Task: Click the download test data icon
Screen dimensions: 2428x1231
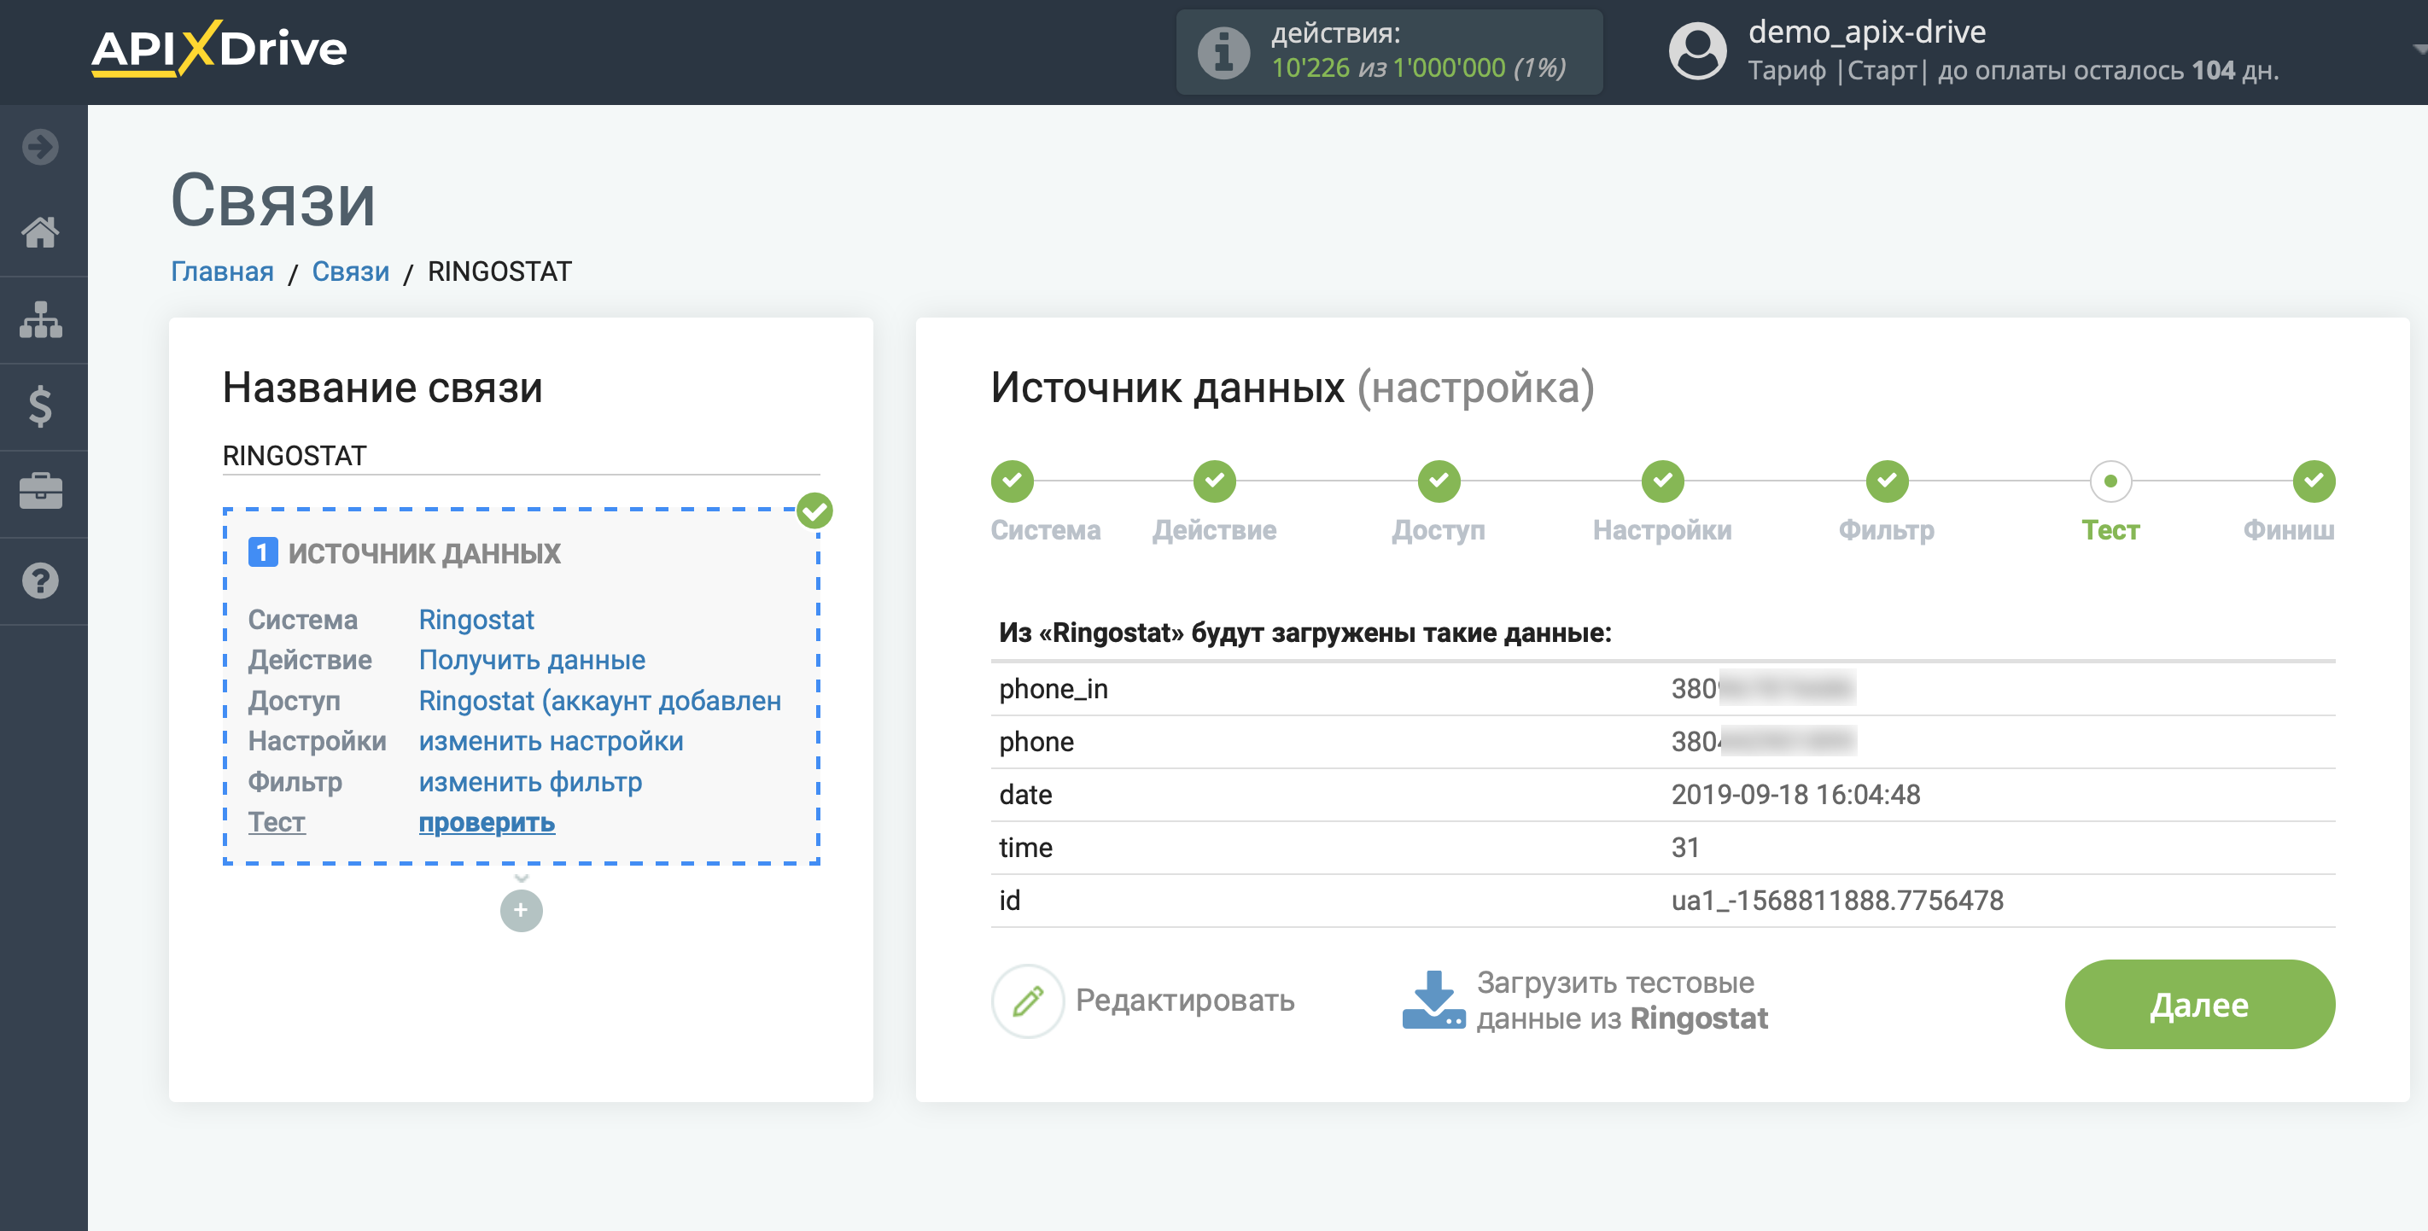Action: pyautogui.click(x=1433, y=1000)
